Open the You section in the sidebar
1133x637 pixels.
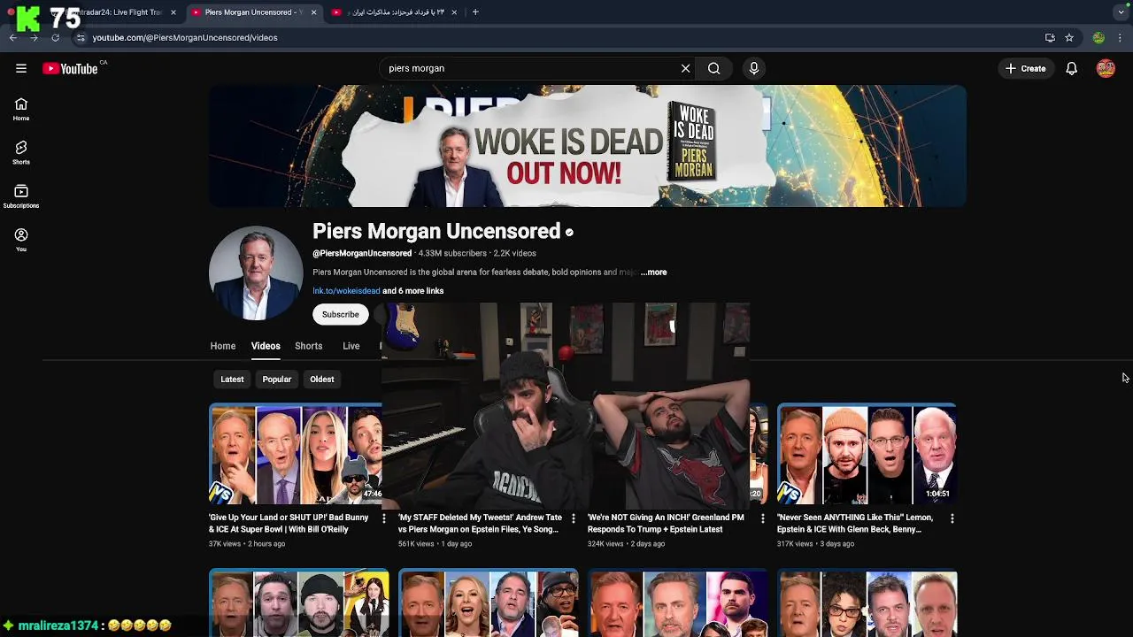pyautogui.click(x=21, y=240)
